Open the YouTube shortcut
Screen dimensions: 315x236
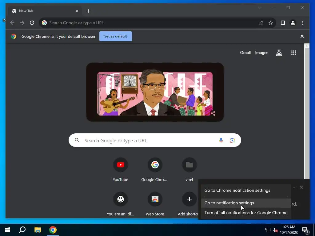[x=120, y=170]
